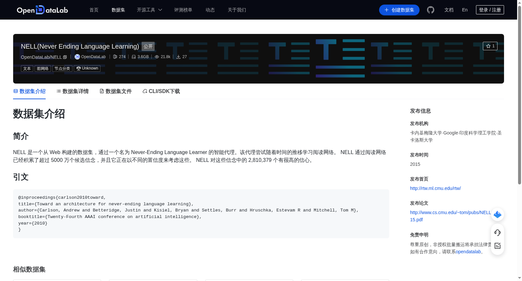Click the 节点分类 tag

[x=62, y=69]
